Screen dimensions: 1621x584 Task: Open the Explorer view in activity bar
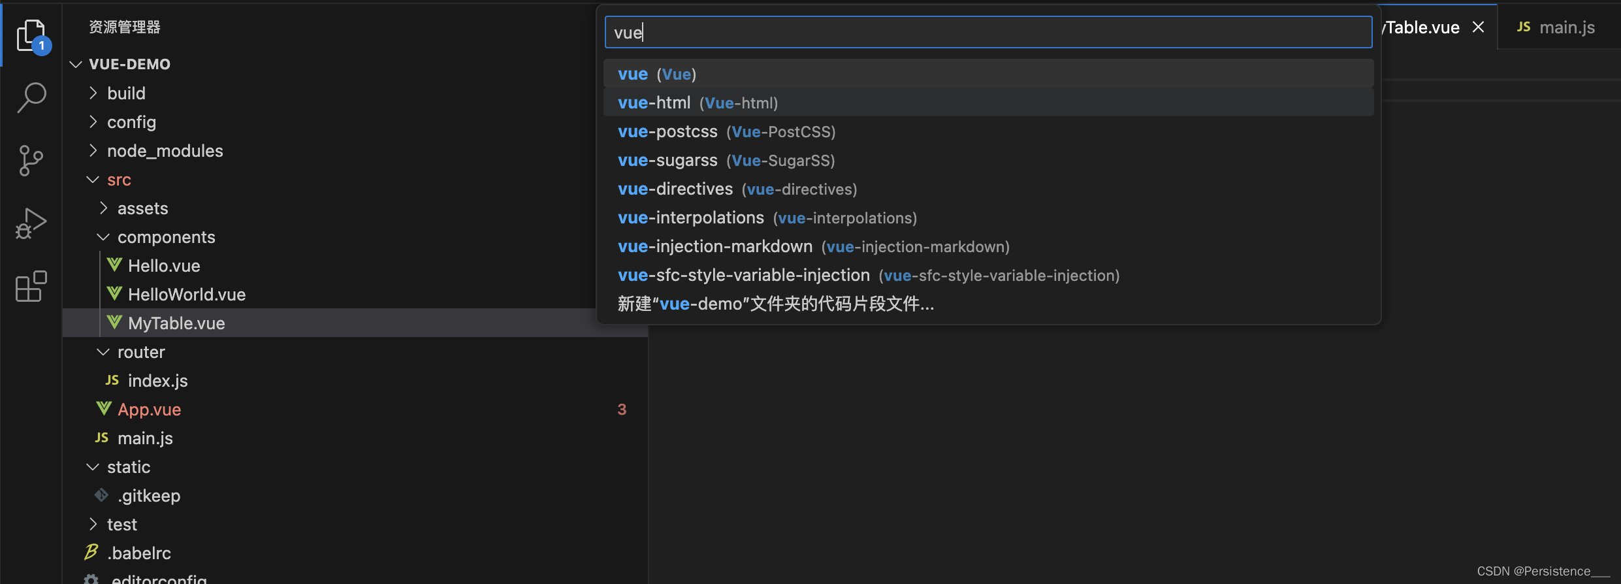point(31,35)
